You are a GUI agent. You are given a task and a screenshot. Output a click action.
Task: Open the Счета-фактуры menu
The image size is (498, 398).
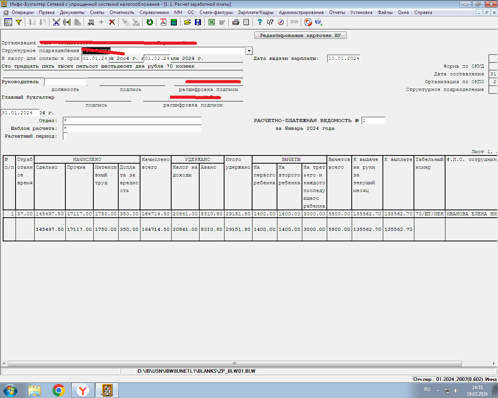[216, 12]
